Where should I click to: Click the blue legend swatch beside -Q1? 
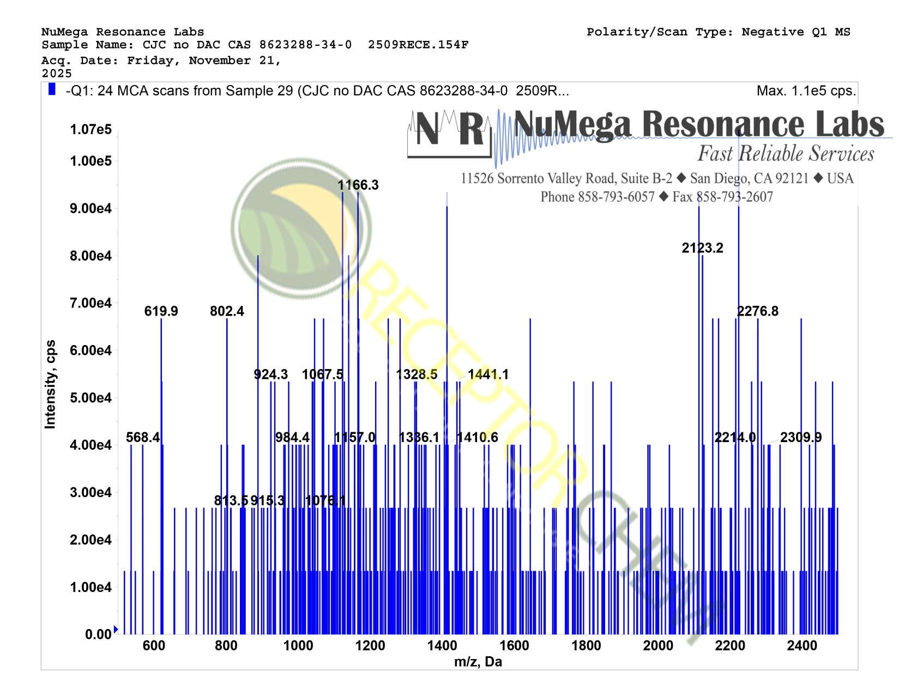52,89
